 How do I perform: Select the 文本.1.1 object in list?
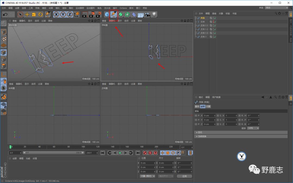pyautogui.click(x=204, y=26)
